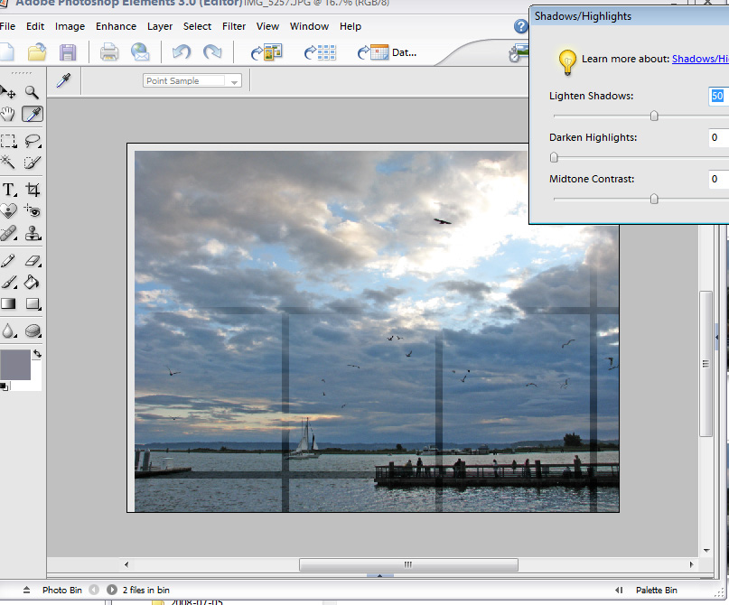
Task: Select the Paint Bucket tool
Action: pyautogui.click(x=33, y=284)
